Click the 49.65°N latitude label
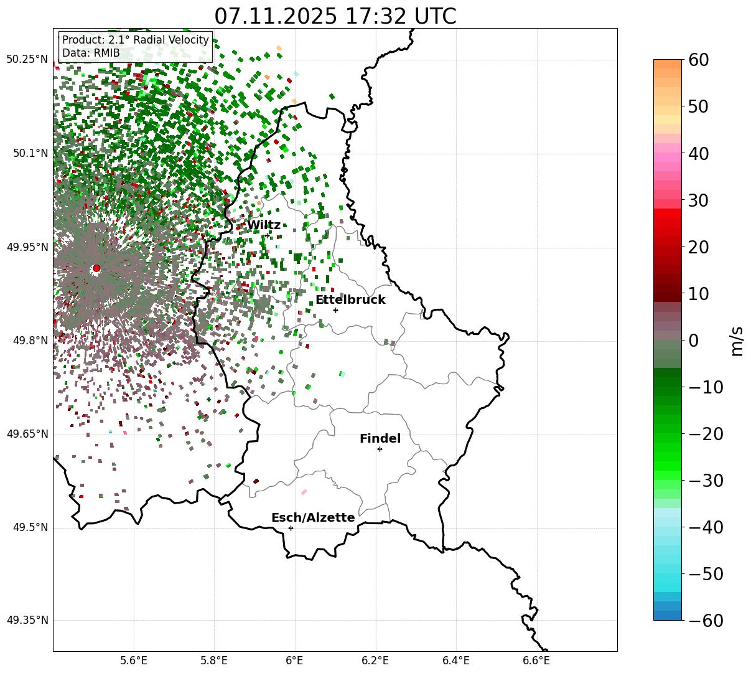Image resolution: width=751 pixels, height=673 pixels. pyautogui.click(x=27, y=434)
